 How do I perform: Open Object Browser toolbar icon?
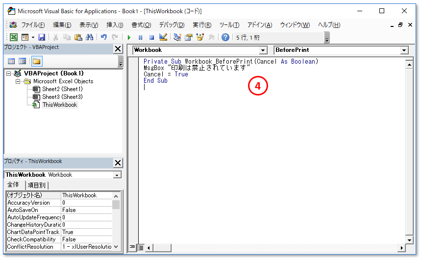pyautogui.click(x=200, y=37)
